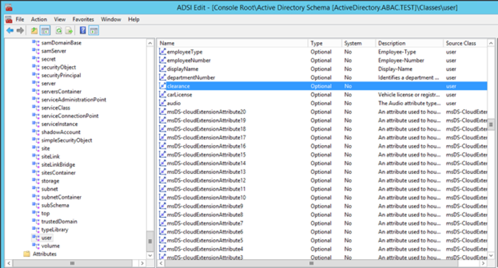
Task: Click the attribute icon beside audio
Action: tap(162, 103)
